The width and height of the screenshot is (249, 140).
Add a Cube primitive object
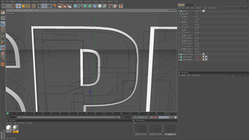tap(75, 6)
